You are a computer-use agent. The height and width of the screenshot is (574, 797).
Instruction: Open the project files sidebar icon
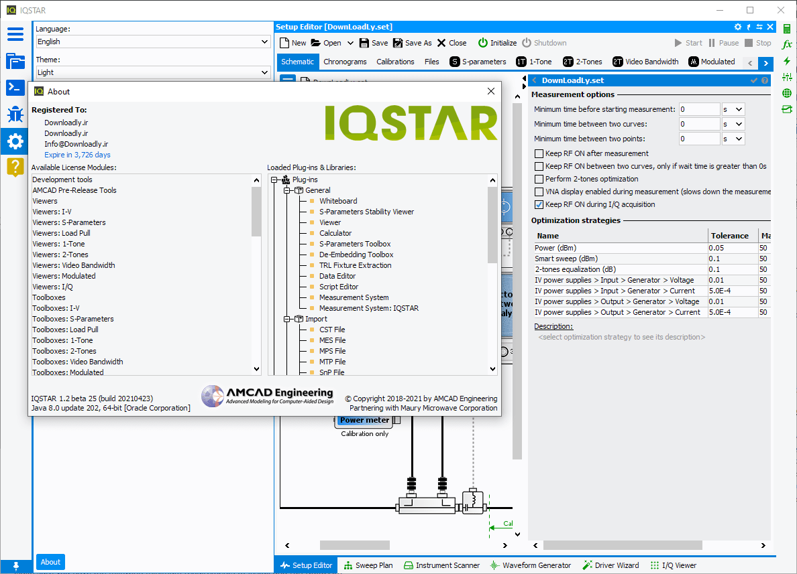click(x=15, y=61)
